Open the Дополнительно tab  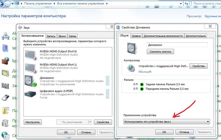pos(196,36)
